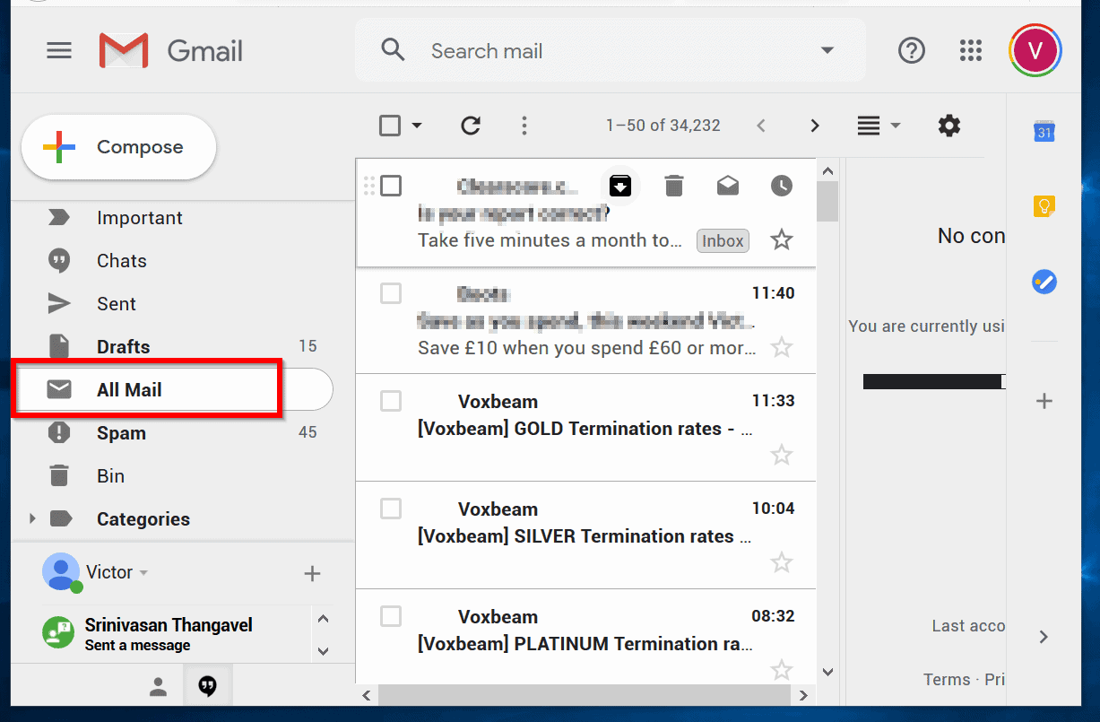The height and width of the screenshot is (722, 1100).
Task: Open the Terms link
Action: [x=947, y=679]
